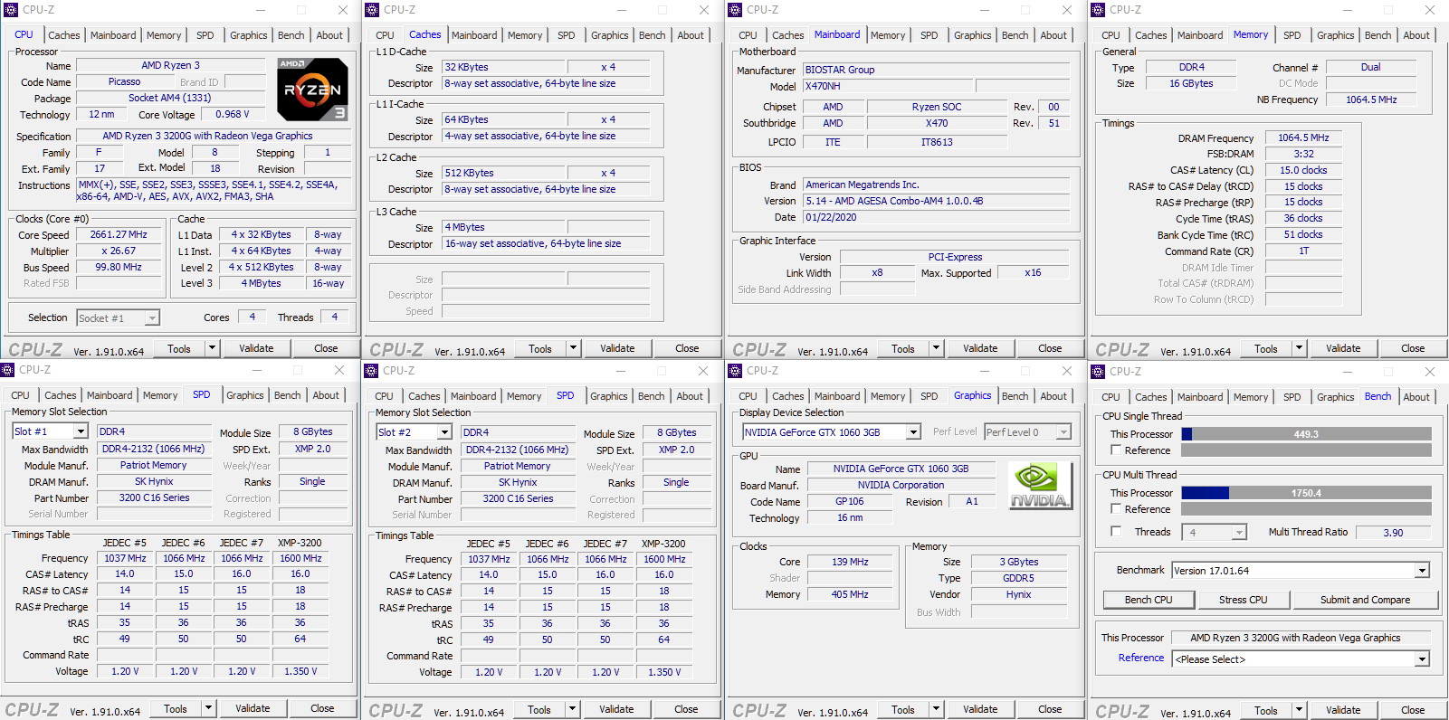Click the L3 Cache Size 4 MBytes field

tap(503, 227)
